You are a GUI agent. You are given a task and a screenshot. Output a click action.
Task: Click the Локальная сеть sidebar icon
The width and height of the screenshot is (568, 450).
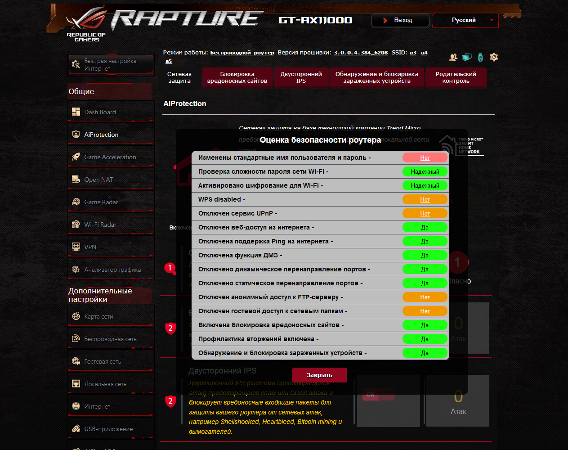tap(76, 384)
